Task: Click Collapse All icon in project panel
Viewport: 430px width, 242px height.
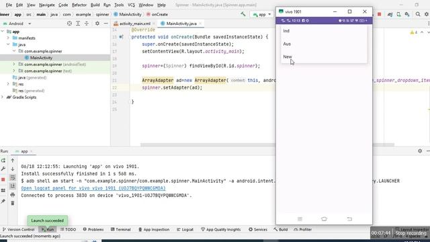Action: [x=87, y=24]
